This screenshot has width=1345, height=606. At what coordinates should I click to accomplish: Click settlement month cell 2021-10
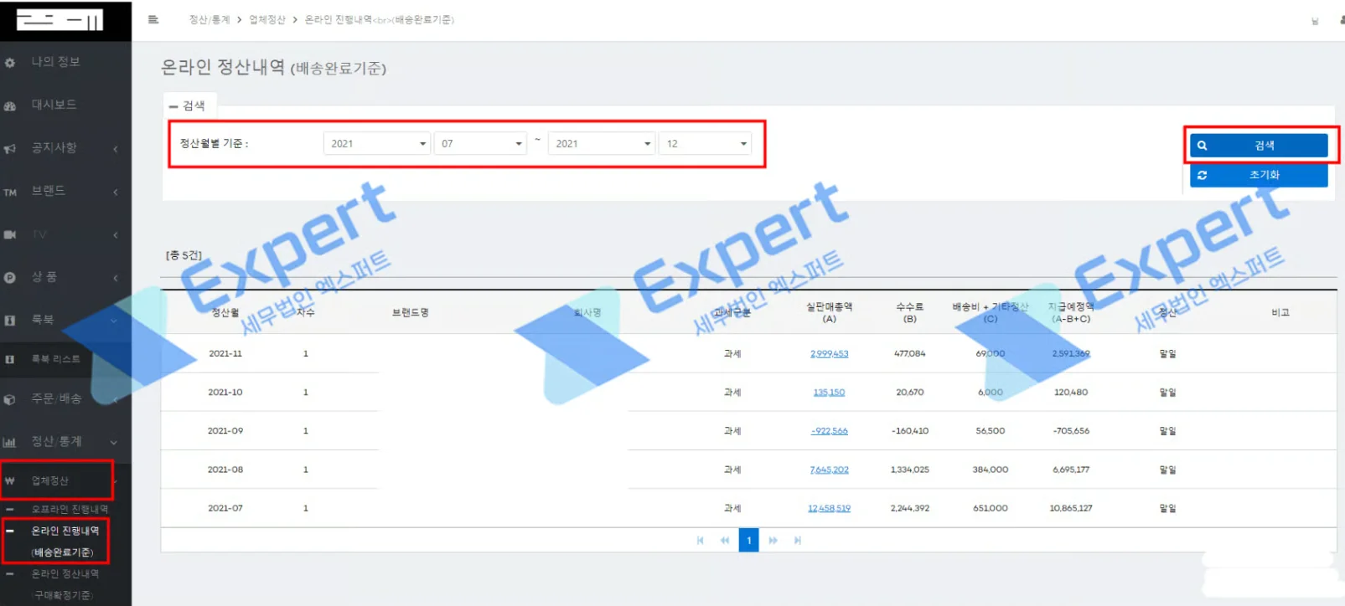[x=225, y=393]
